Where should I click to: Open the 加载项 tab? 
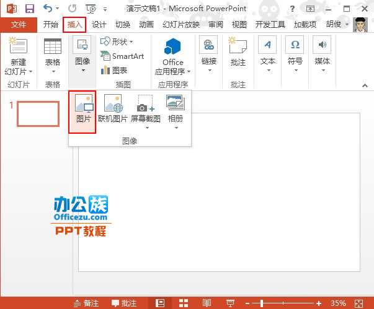(x=305, y=24)
